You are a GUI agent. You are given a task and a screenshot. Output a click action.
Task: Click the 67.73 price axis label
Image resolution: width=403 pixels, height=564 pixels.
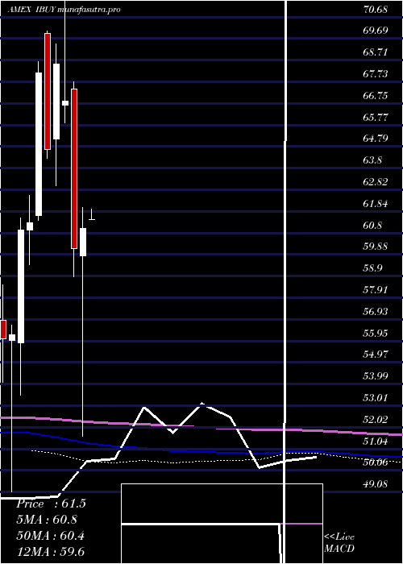376,74
